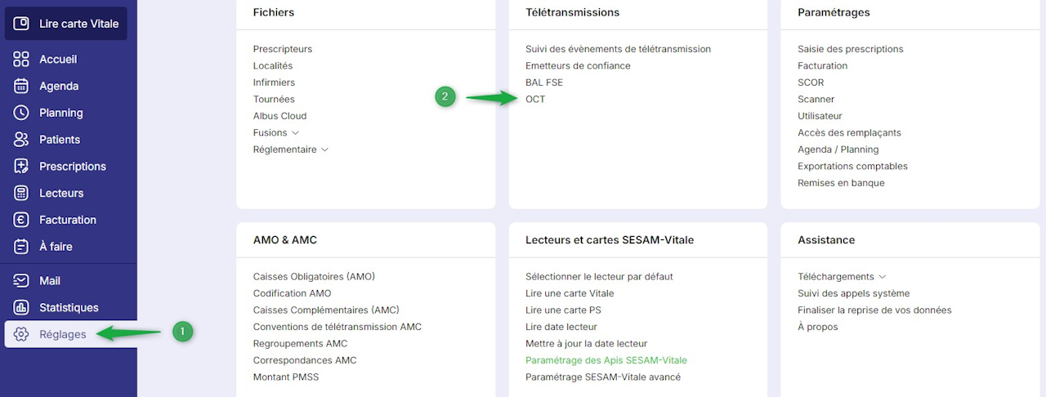Click the Agenda calendar icon
This screenshot has width=1046, height=397.
point(21,86)
